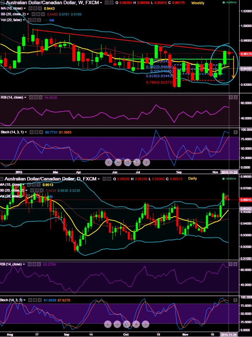Expand weekly BB (20, close, 2) dropdown arrow
The height and width of the screenshot is (337, 252).
click(x=28, y=14)
